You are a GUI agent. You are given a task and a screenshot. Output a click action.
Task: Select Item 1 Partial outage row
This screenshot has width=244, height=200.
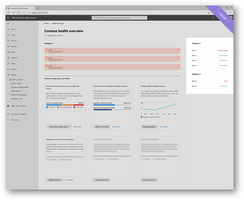(x=210, y=50)
